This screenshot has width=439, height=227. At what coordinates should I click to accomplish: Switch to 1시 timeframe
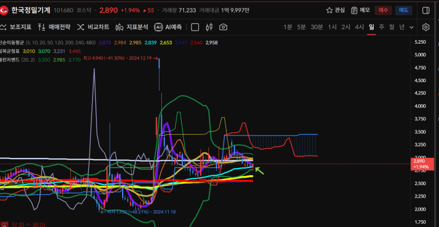[332, 27]
